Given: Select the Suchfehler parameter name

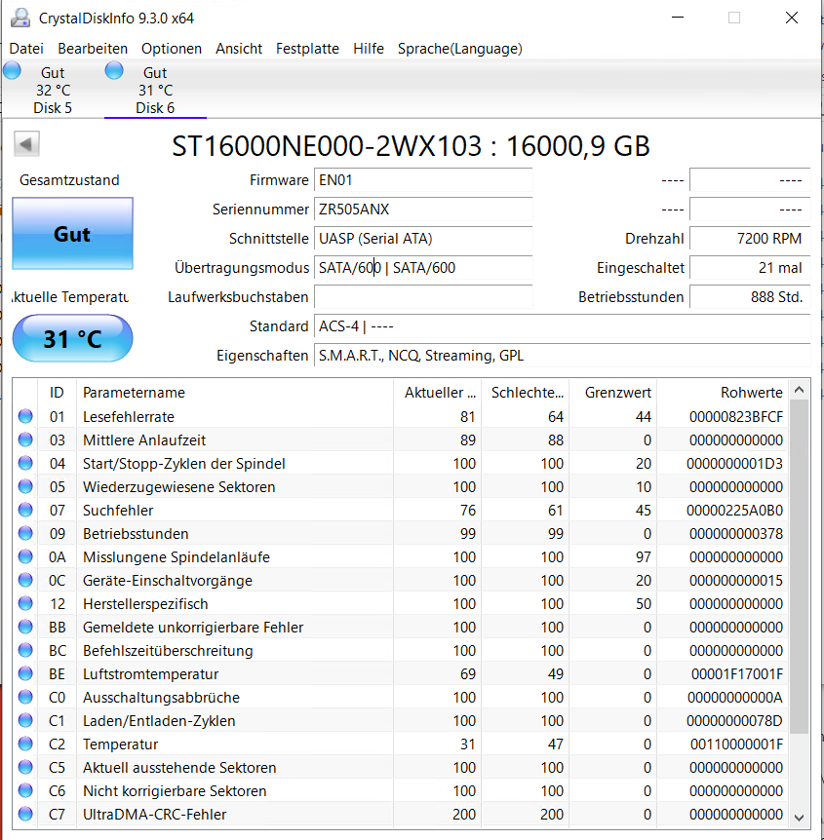Looking at the screenshot, I should click(x=118, y=511).
